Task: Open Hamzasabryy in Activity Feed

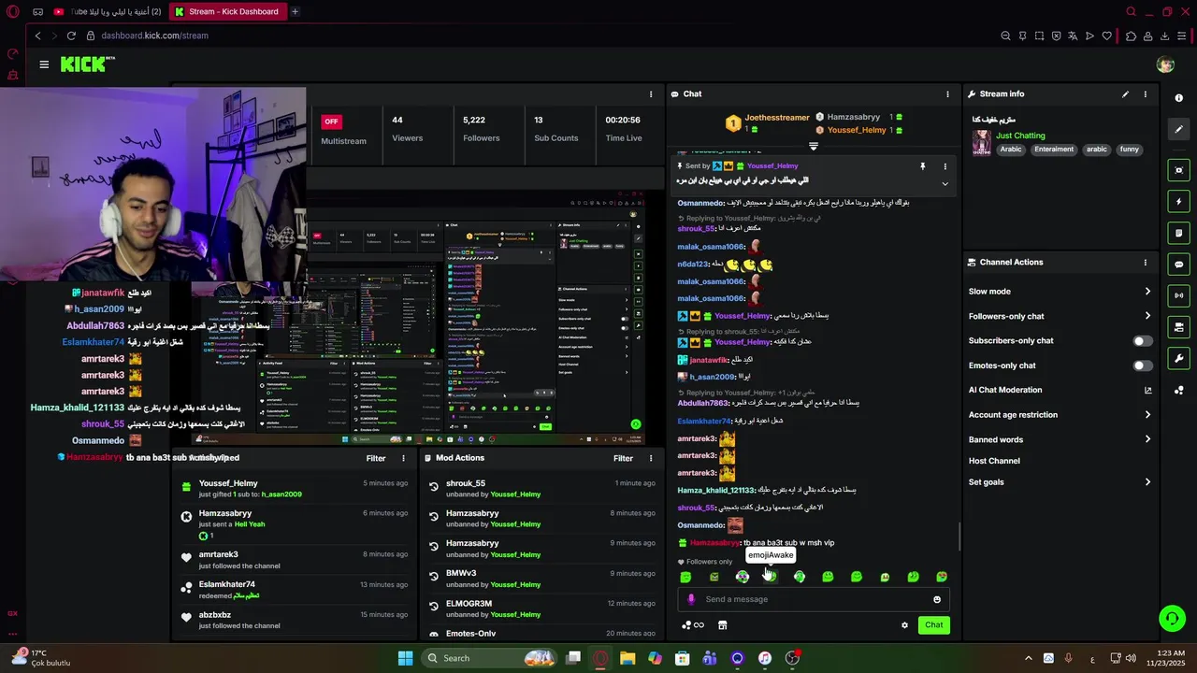Action: tap(225, 514)
